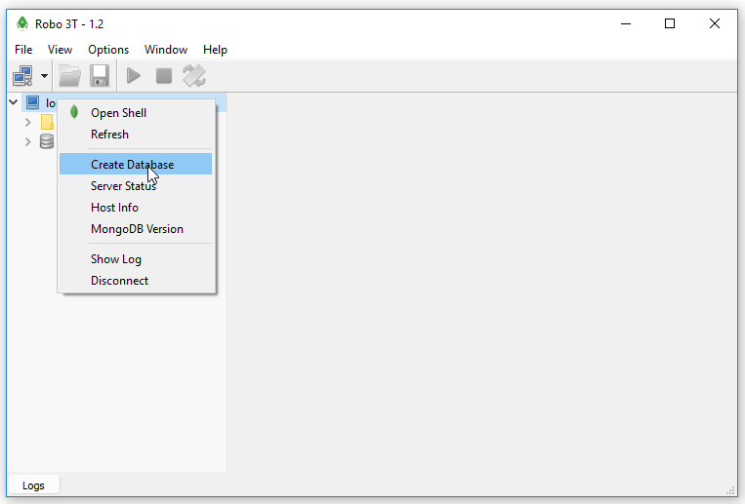Screen dimensions: 745x504
Task: Expand the yellow folder tree node
Action: [x=28, y=123]
